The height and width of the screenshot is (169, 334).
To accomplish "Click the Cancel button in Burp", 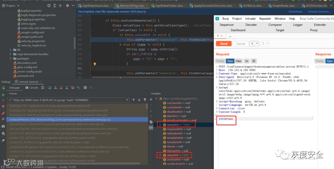I will coord(241,44).
